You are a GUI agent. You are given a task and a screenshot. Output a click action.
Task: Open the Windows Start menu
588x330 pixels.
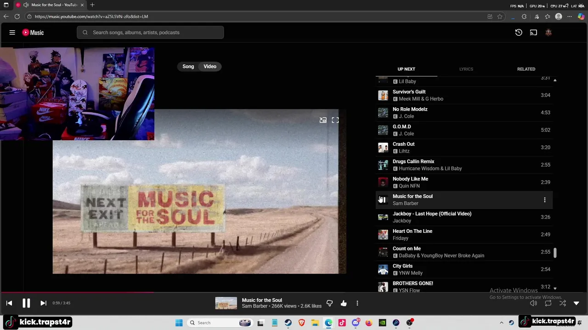pyautogui.click(x=179, y=323)
